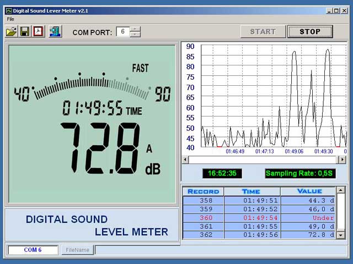353x264 pixels.
Task: Click the application icon in title bar
Action: (x=9, y=11)
